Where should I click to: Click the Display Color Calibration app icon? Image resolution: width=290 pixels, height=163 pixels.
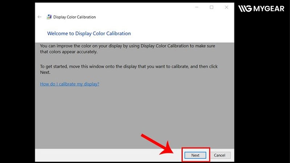pos(49,17)
